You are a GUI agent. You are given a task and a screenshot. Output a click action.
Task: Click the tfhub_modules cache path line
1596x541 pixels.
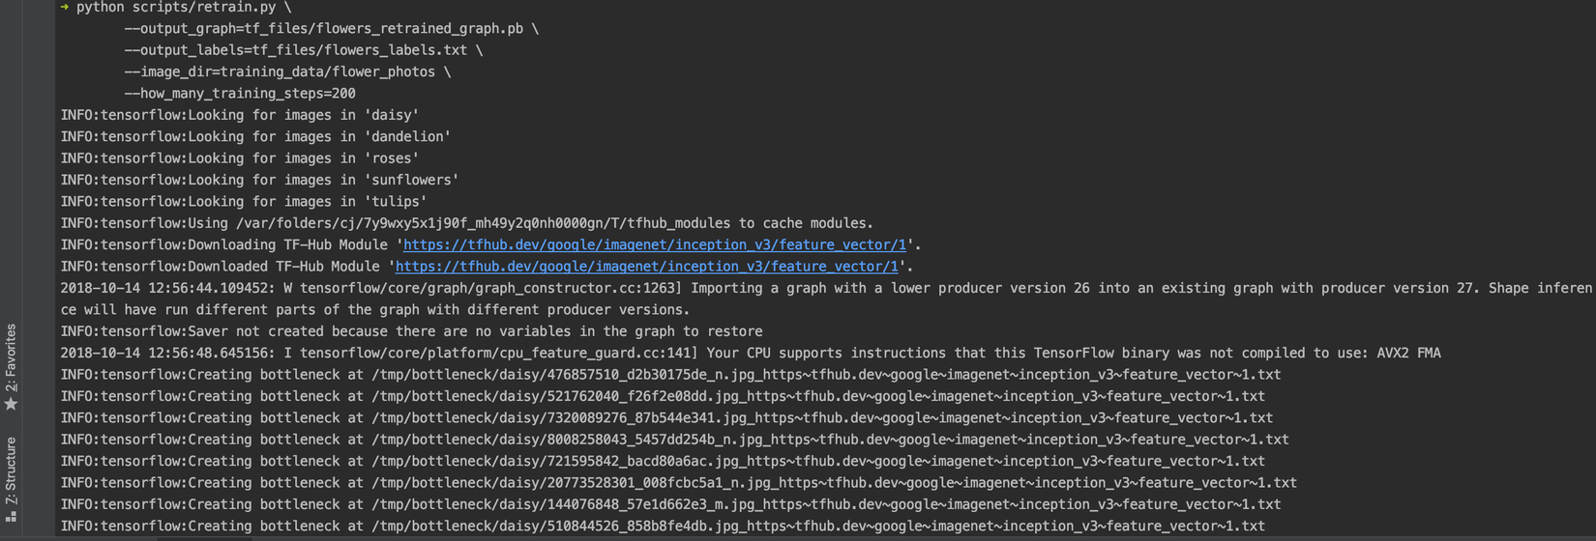click(466, 223)
